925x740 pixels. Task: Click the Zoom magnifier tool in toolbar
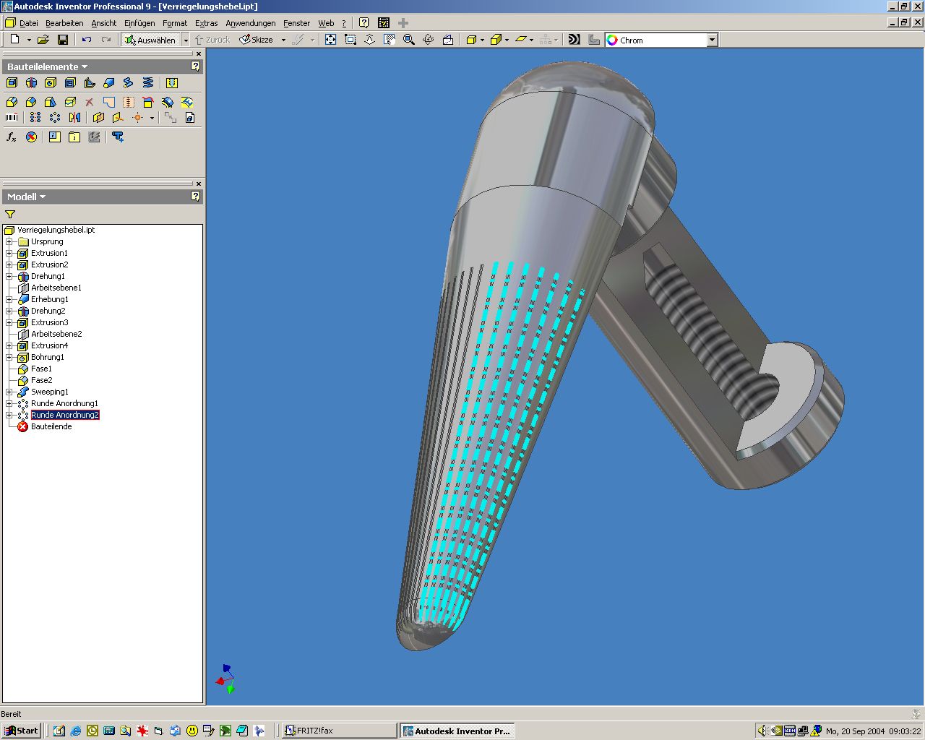tap(409, 40)
